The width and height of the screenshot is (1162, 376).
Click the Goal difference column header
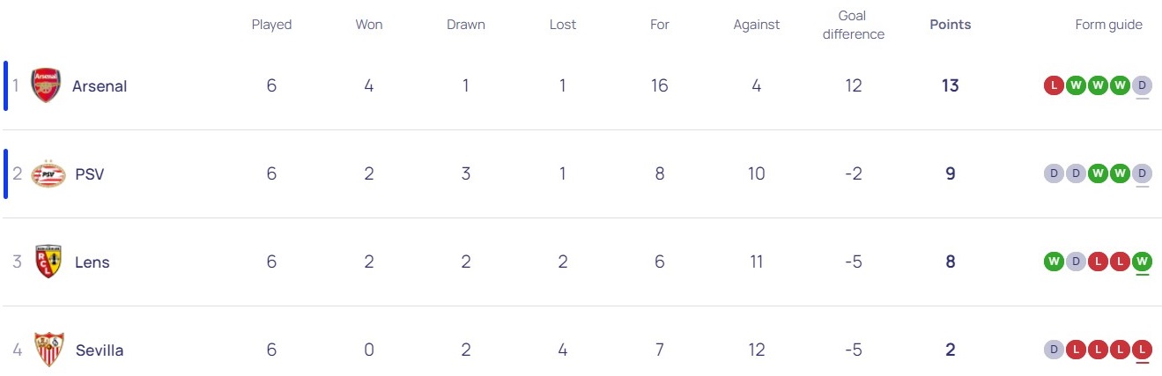click(x=853, y=25)
